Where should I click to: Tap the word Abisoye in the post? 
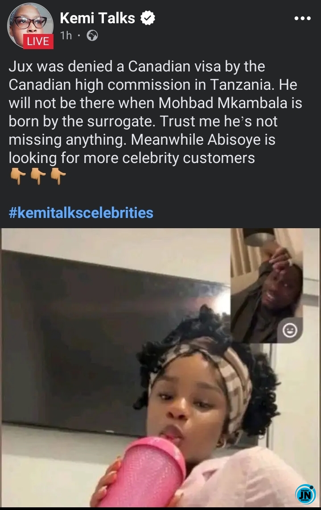tap(234, 140)
